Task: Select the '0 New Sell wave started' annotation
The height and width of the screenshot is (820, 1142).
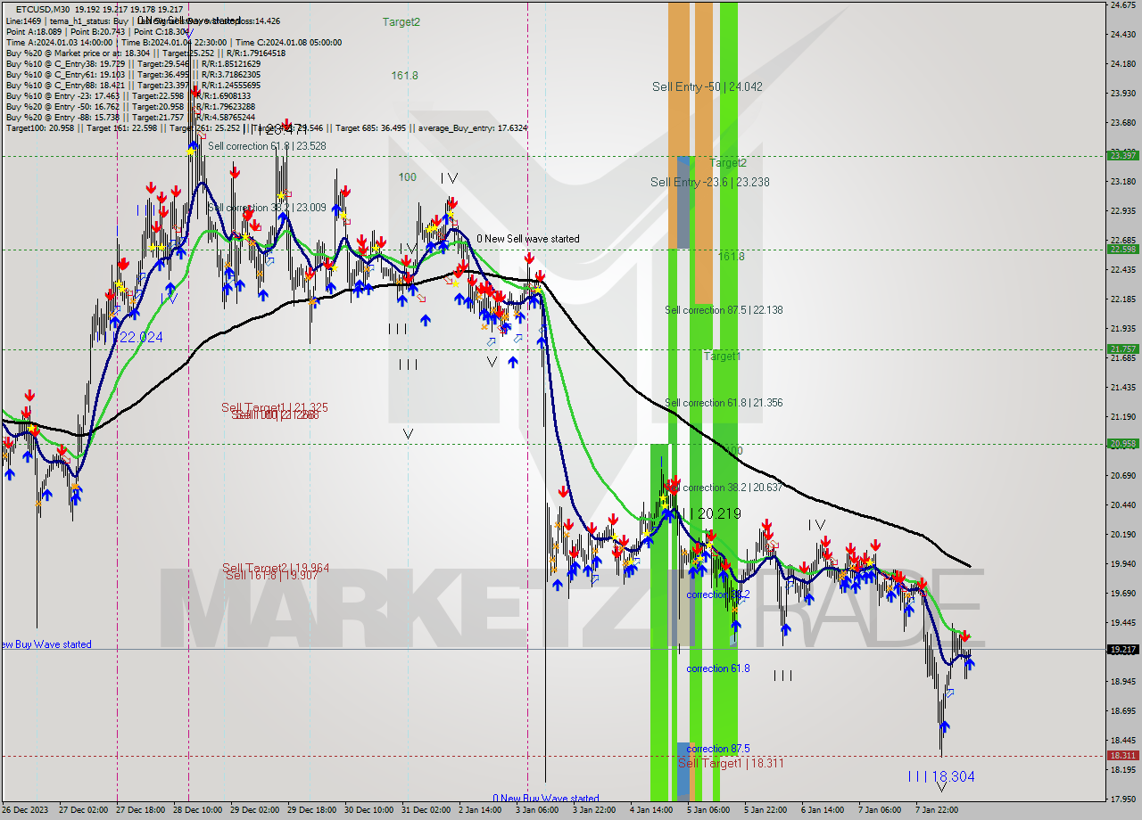Action: [528, 239]
